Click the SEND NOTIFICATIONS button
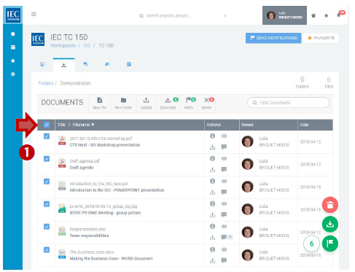Screen dimensions: 355x272 coord(273,38)
